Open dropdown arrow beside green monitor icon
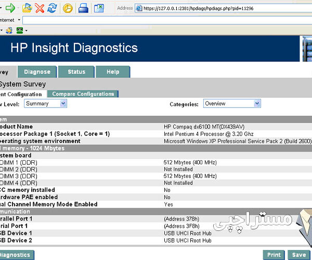312x260 pixels. pos(26,31)
